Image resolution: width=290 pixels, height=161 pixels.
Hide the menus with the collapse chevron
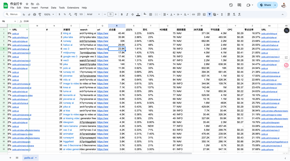[x=282, y=15]
